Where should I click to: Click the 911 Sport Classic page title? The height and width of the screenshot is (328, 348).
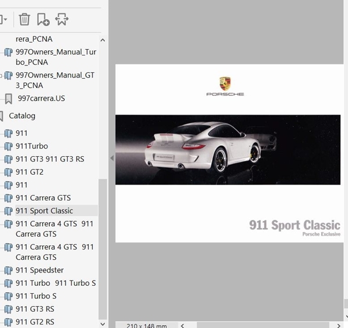point(295,225)
